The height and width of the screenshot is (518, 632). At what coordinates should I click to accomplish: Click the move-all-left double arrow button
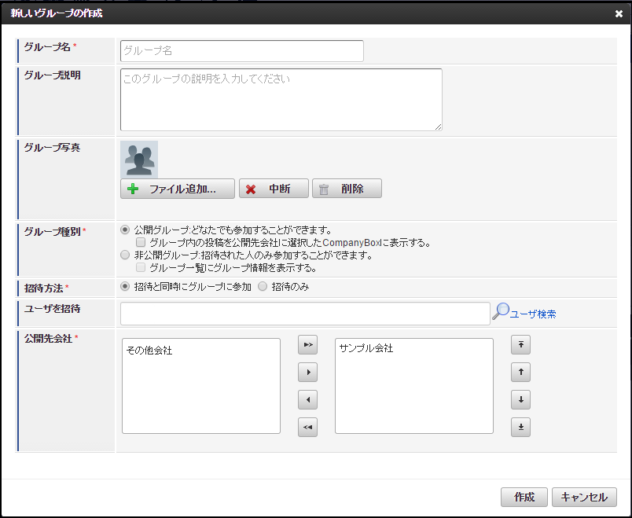coord(307,427)
